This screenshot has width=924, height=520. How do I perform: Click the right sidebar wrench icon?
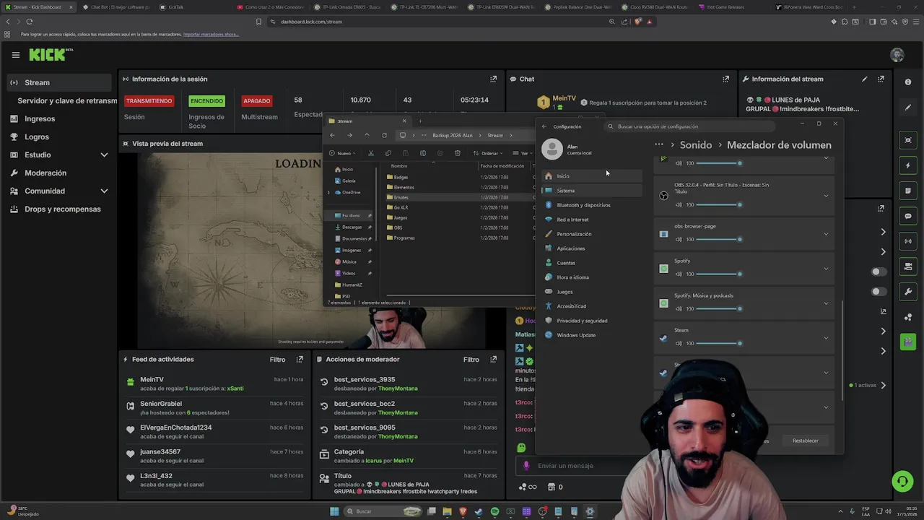point(908,292)
